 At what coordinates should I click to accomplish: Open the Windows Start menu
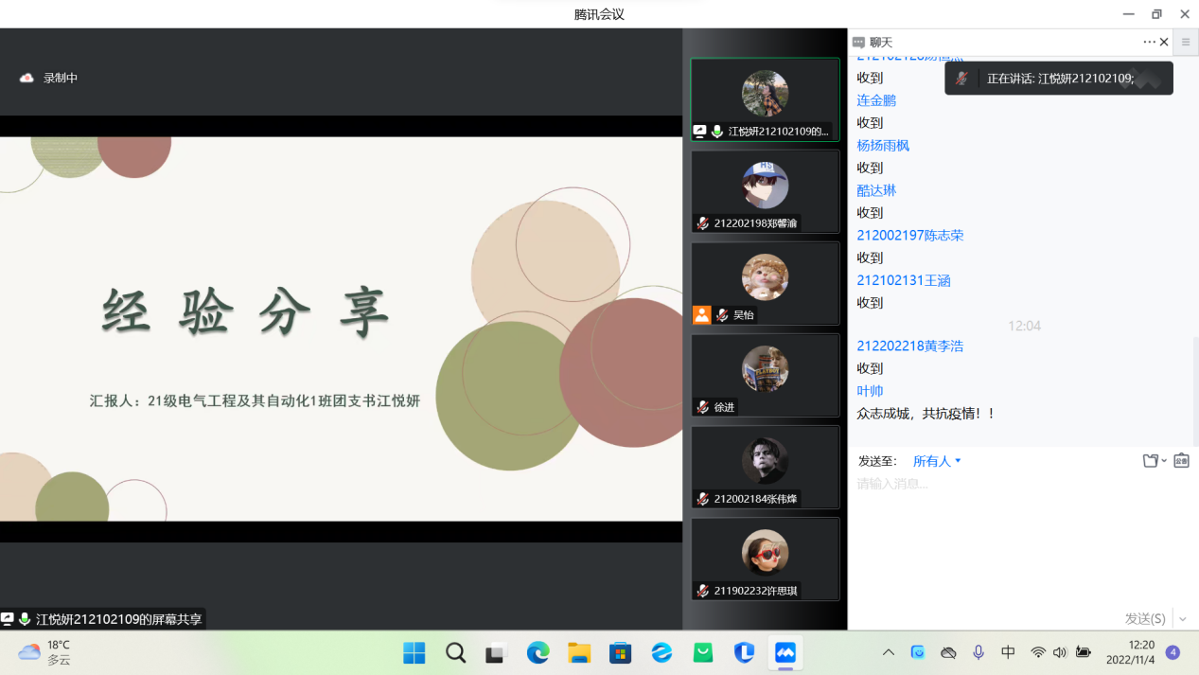pyautogui.click(x=414, y=652)
